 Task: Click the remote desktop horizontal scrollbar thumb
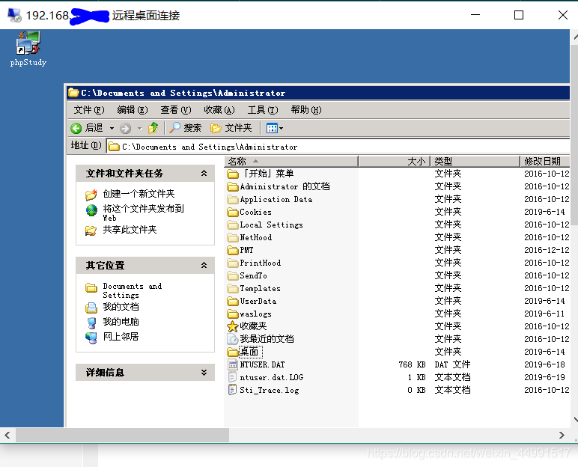pyautogui.click(x=122, y=436)
